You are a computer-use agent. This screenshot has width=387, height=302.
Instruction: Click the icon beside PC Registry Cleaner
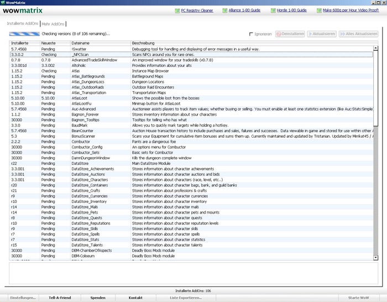click(177, 11)
